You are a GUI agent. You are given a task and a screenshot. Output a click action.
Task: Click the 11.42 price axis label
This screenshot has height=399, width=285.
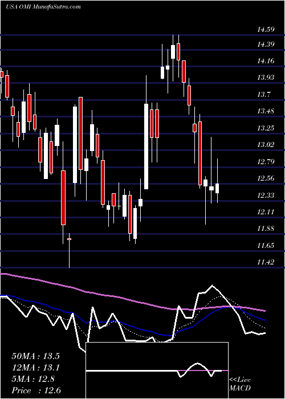pos(266,262)
